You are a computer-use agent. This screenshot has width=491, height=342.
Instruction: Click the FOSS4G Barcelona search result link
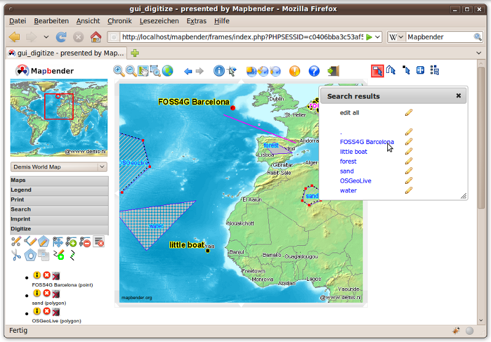coord(366,142)
